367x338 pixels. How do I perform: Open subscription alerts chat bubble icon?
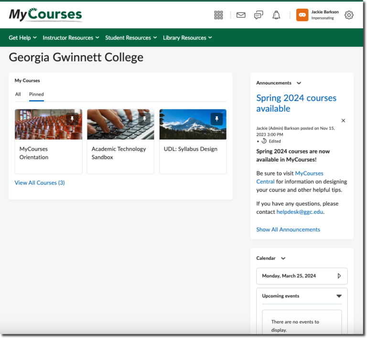[x=259, y=15]
